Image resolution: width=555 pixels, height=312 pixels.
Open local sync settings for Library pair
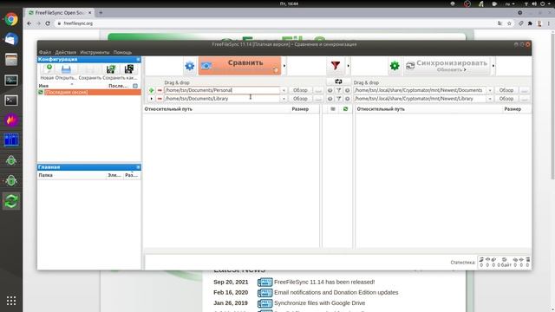click(x=347, y=99)
